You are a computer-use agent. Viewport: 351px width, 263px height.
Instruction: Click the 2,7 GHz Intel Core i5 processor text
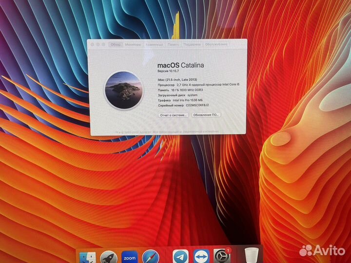click(x=208, y=85)
